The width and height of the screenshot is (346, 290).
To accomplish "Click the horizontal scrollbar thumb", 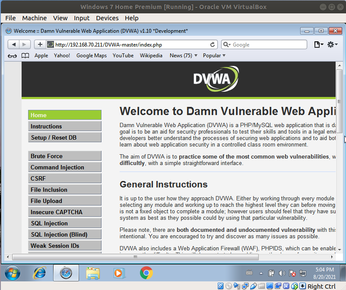I will 135,257.
